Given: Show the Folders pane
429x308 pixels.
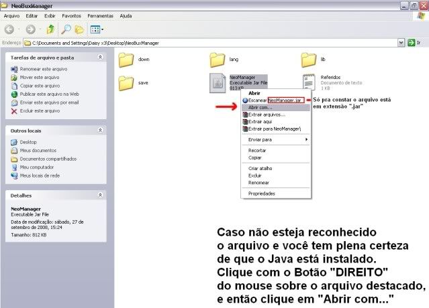Looking at the screenshot, I should coord(79,29).
